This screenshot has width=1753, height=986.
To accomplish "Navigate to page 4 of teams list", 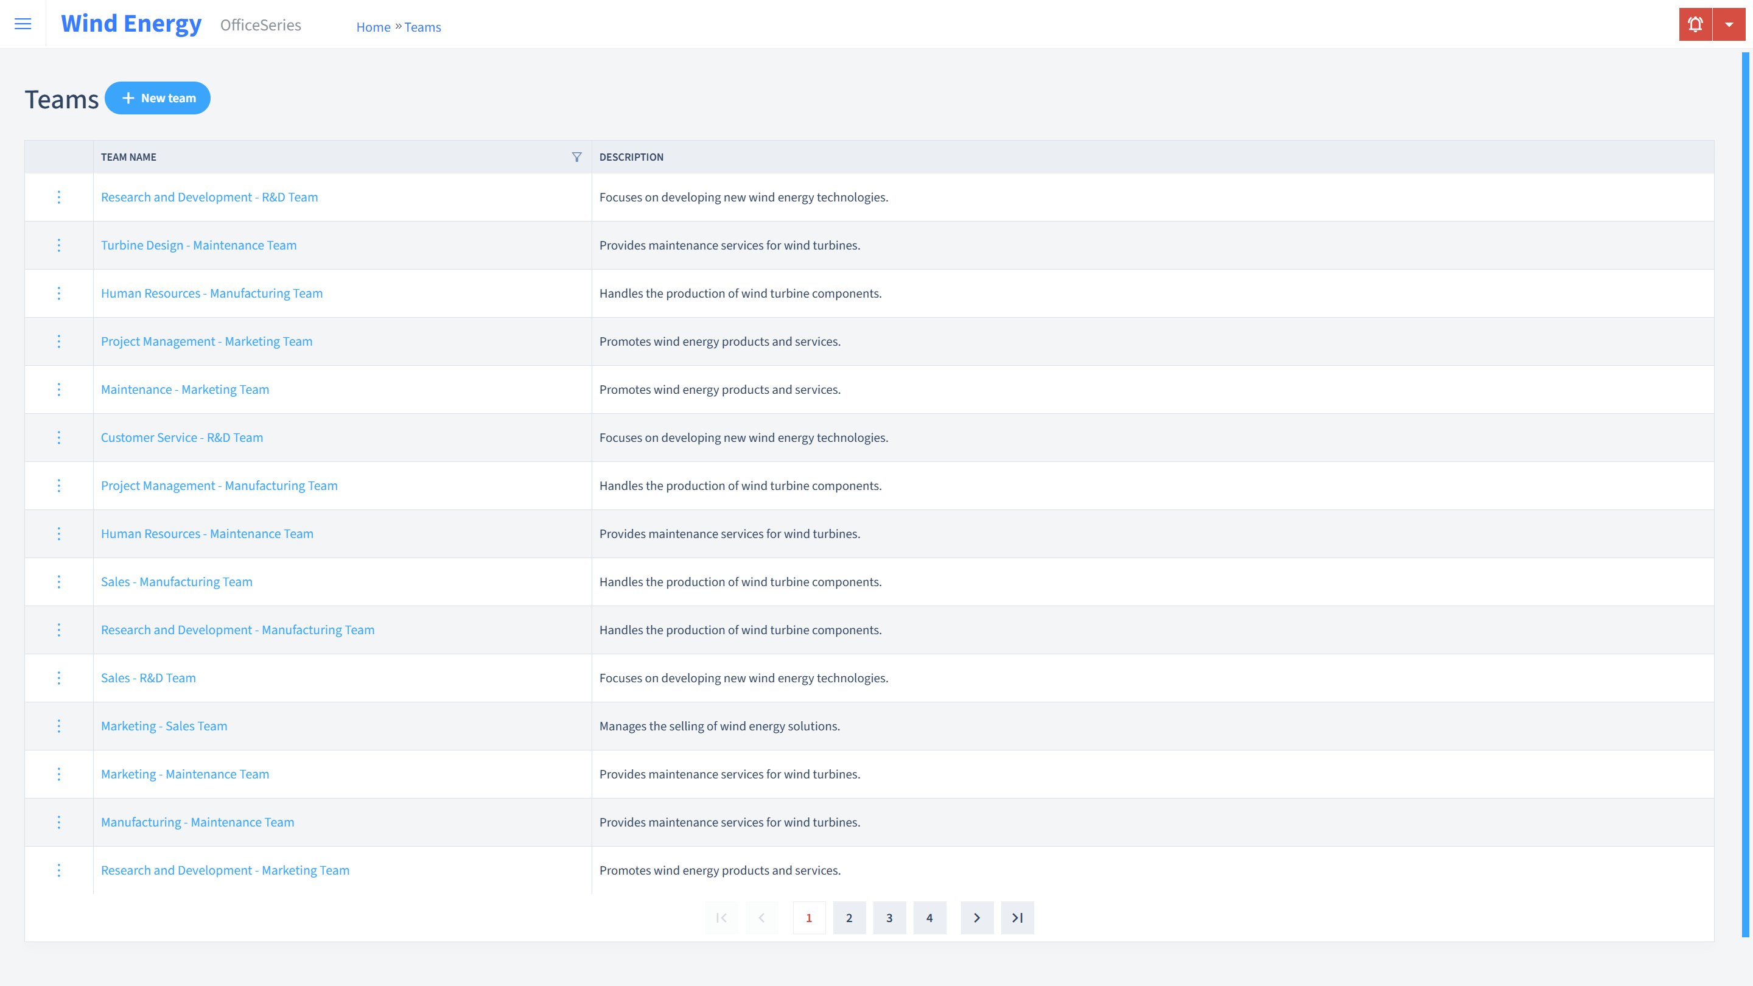I will (929, 917).
